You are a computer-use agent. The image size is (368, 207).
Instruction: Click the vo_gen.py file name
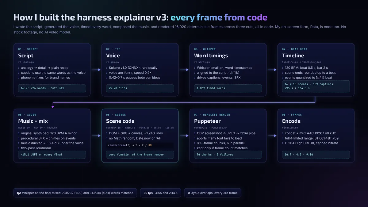(113, 62)
